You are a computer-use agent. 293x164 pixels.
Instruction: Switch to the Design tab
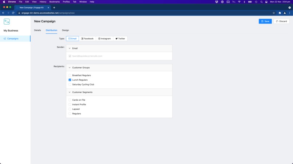[65, 30]
